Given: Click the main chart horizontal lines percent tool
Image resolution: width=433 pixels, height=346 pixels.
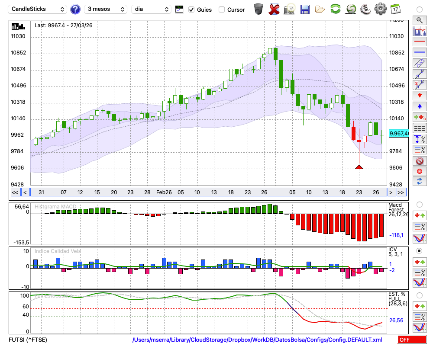Looking at the screenshot, I should [420, 150].
